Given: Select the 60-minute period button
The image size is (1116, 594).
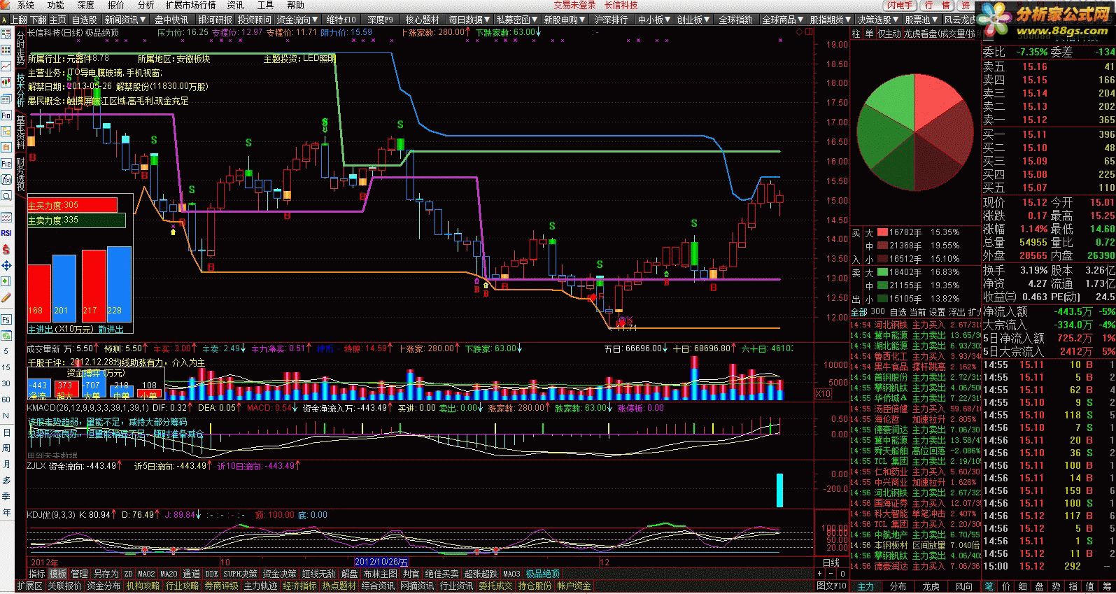Looking at the screenshot, I should [6, 399].
